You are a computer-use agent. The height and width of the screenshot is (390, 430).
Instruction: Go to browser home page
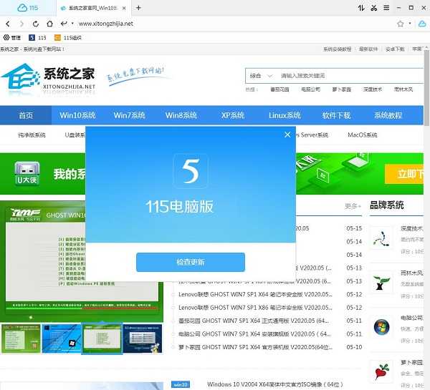coord(49,24)
